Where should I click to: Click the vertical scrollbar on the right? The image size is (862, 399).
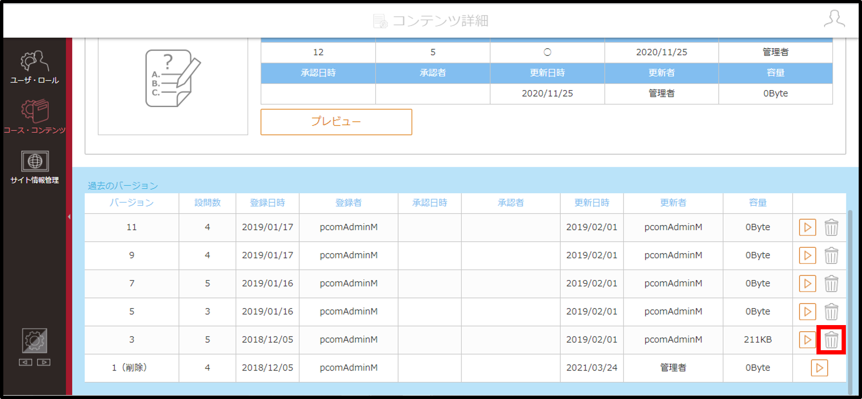(850, 302)
